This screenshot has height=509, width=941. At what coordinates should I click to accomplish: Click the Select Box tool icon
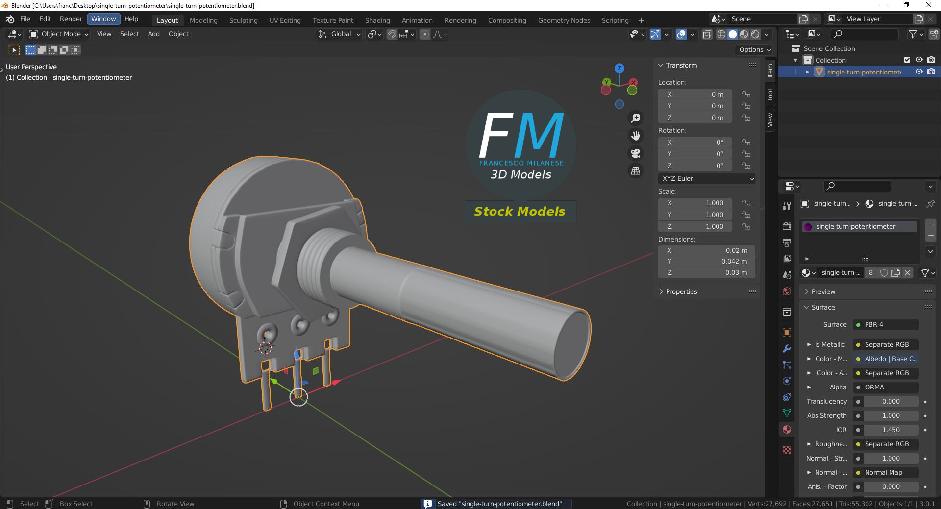pos(14,50)
